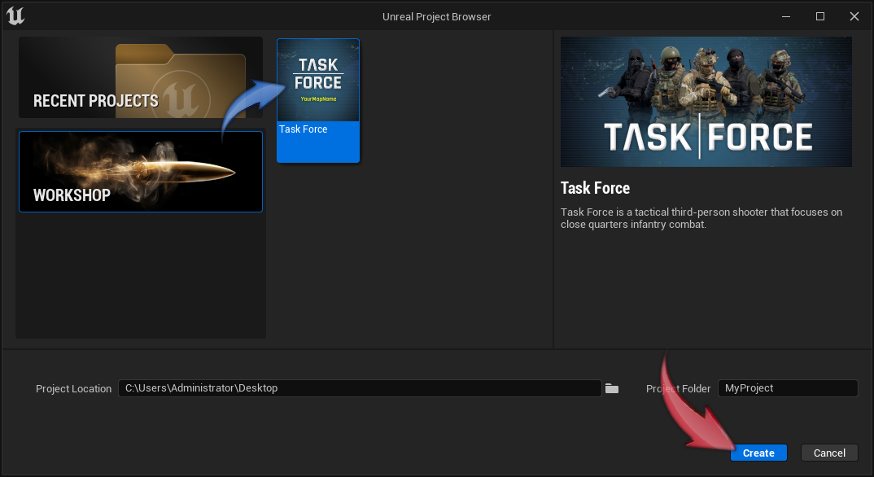Image resolution: width=874 pixels, height=477 pixels.
Task: Click the Unreal Project Browser title bar
Action: click(436, 16)
